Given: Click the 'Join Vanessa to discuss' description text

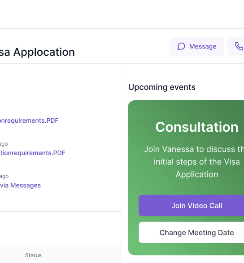Looking at the screenshot, I should (194, 162).
